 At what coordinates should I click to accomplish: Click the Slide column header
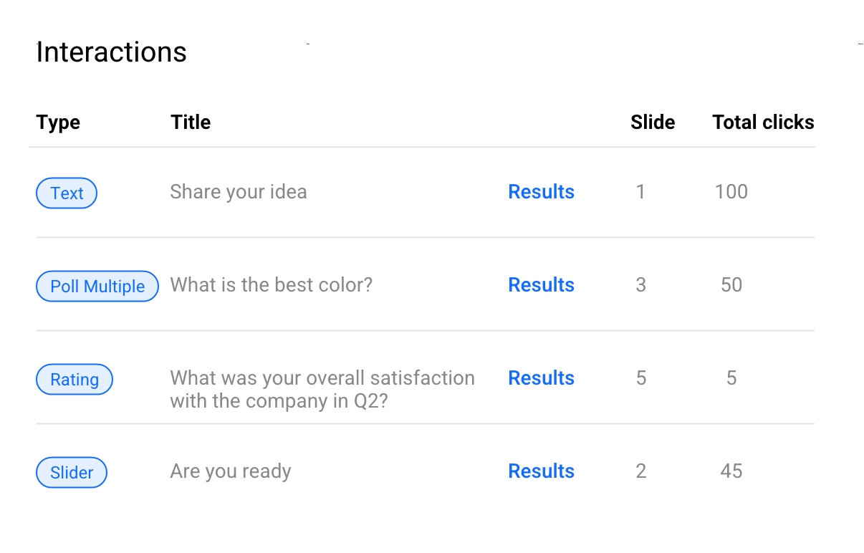point(653,122)
